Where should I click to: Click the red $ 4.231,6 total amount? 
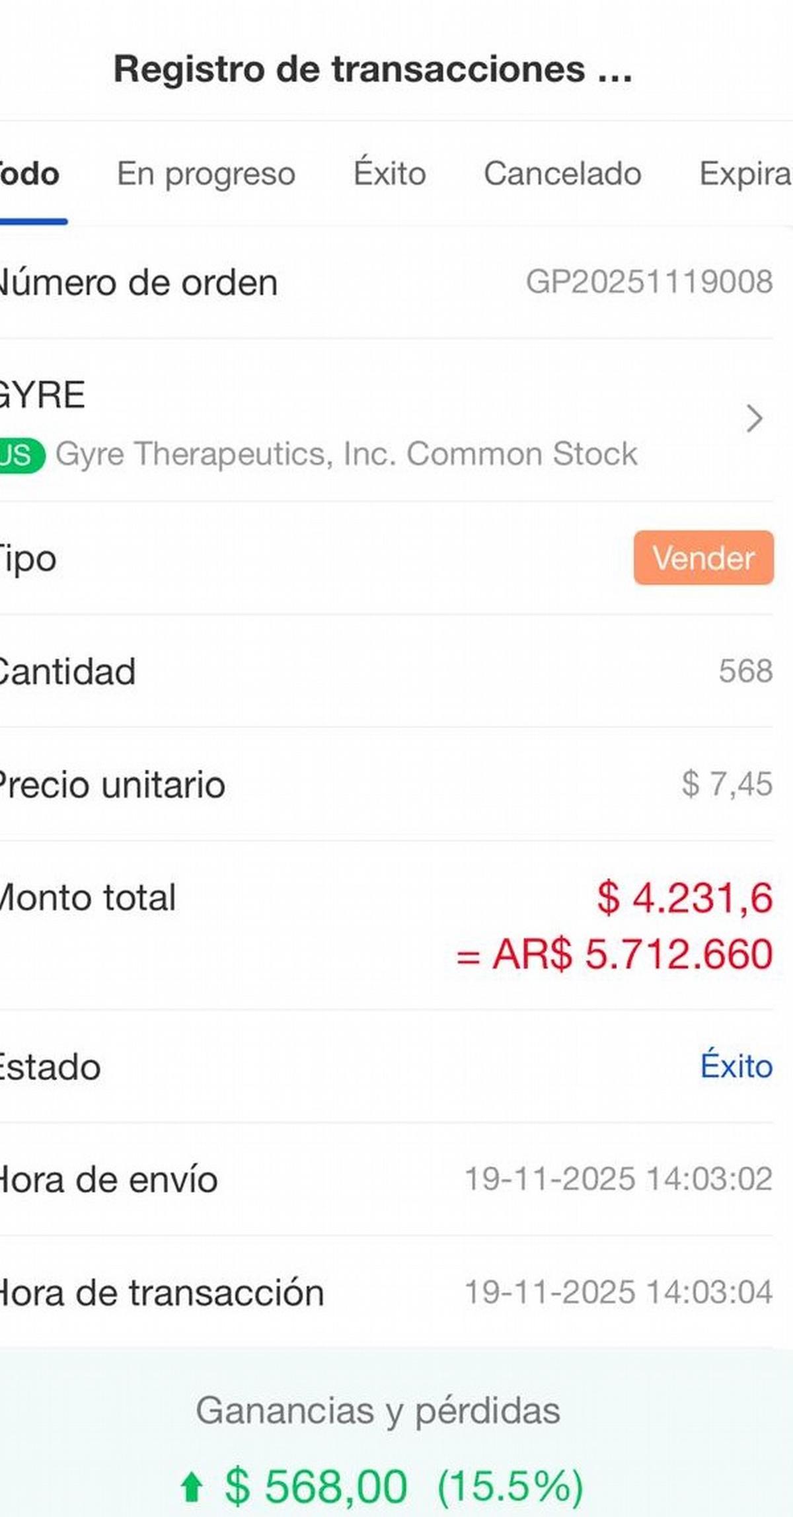coord(685,898)
